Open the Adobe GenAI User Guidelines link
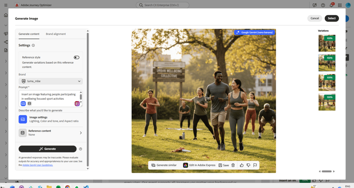Viewport: 354px width, 188px height. [x=37, y=165]
